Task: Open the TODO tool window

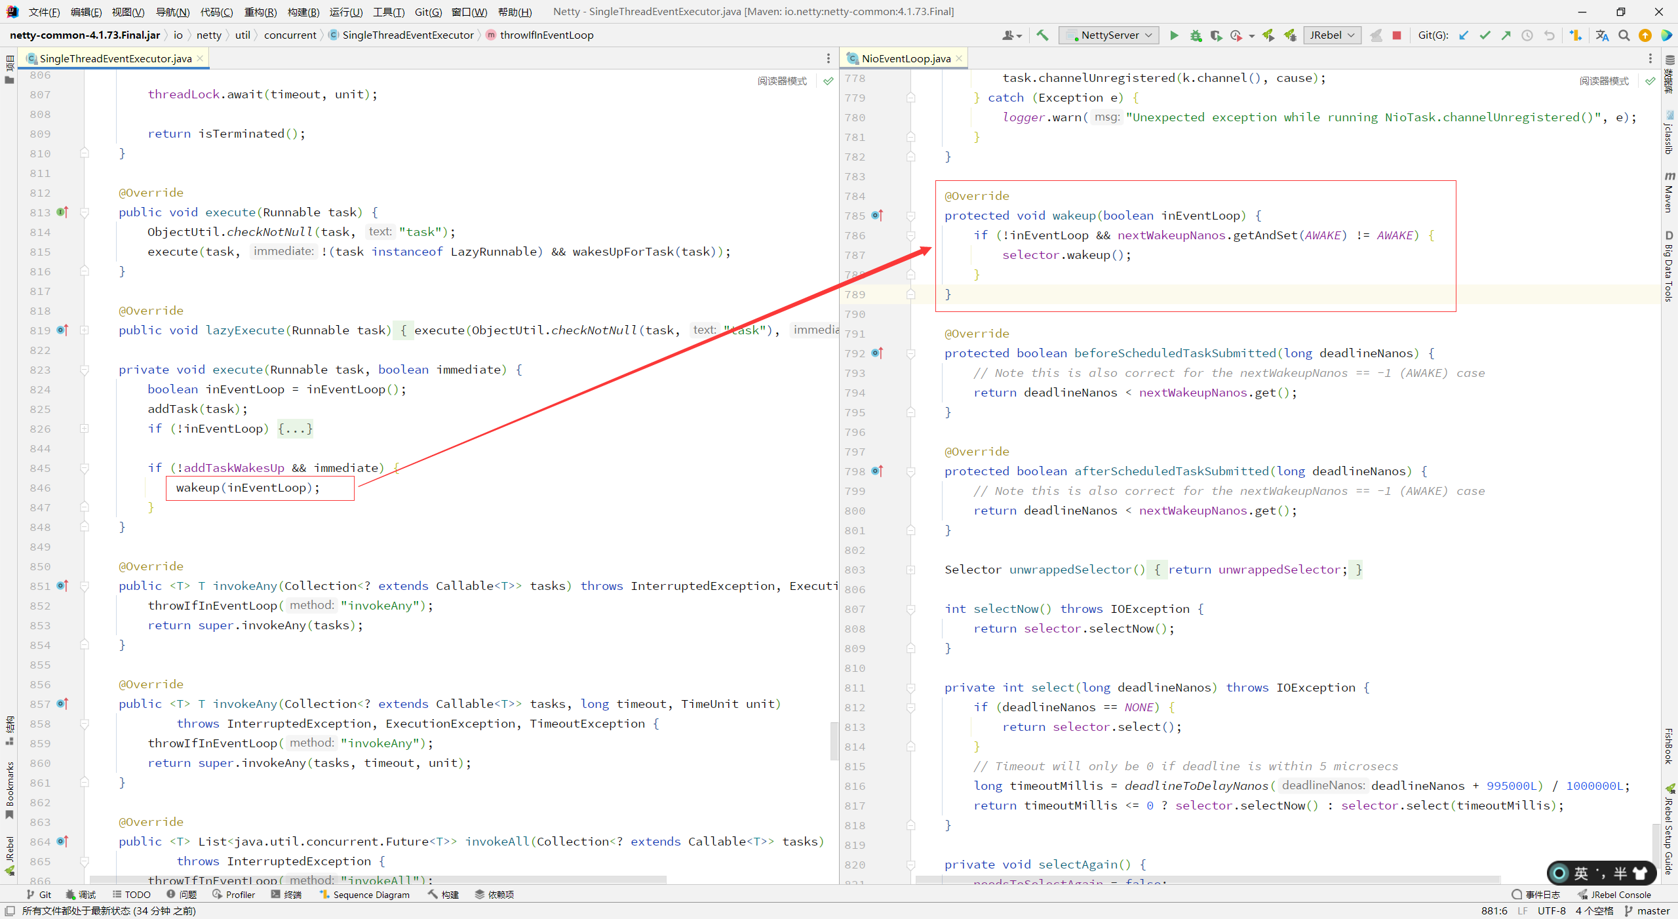Action: [x=131, y=894]
